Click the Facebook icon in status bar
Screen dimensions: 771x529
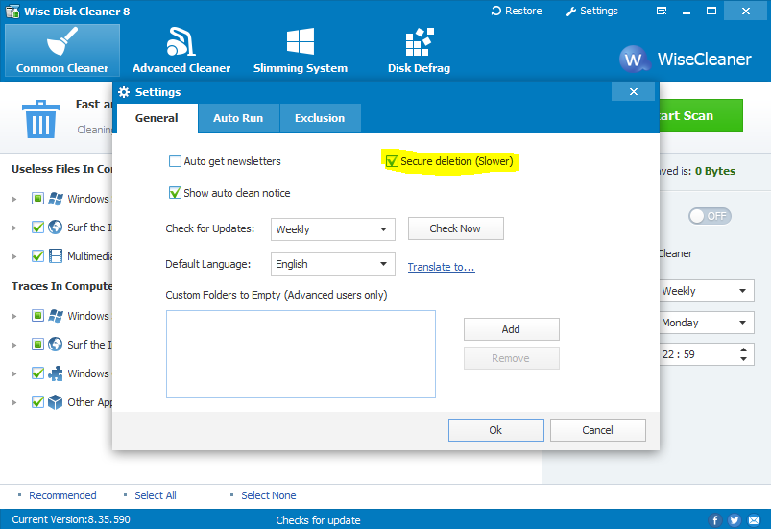(715, 519)
